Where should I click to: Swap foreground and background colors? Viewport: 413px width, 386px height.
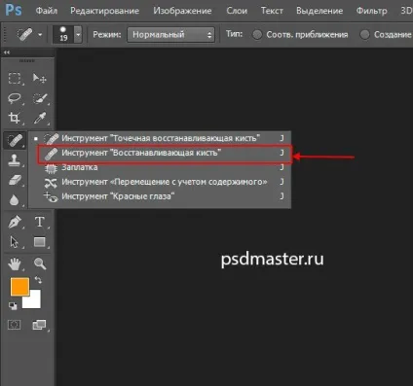(x=38, y=280)
